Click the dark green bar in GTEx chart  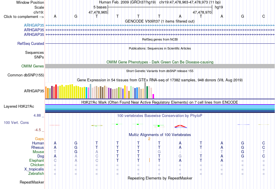pyautogui.click(x=147, y=92)
